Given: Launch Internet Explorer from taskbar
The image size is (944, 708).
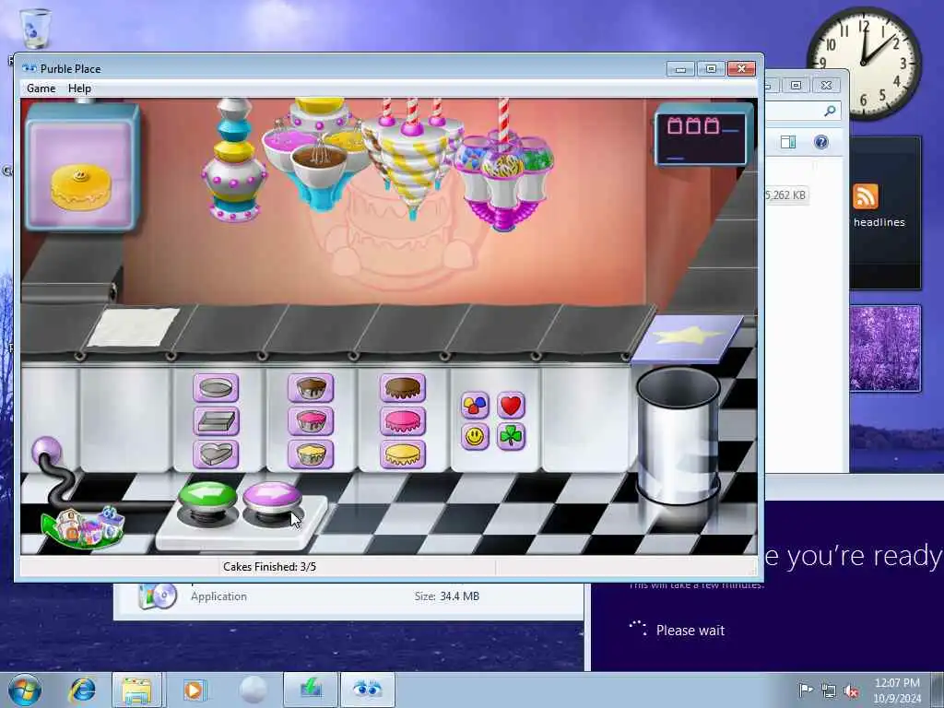Looking at the screenshot, I should 82,690.
